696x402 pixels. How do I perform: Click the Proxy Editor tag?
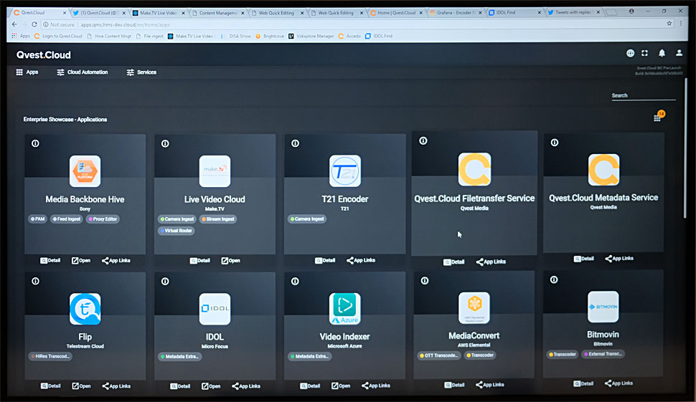103,219
